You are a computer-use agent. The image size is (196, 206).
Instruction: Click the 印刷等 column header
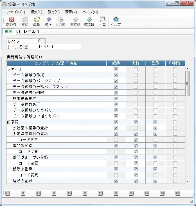[175, 63]
